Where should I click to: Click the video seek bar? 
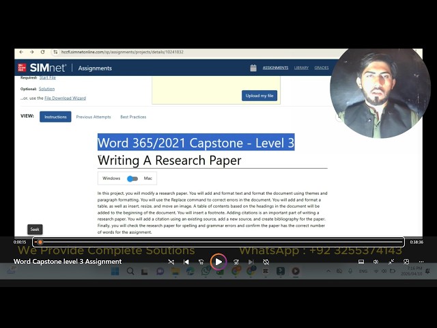click(218, 242)
